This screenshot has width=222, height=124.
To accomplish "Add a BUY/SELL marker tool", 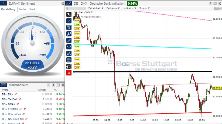I will click(x=69, y=60).
